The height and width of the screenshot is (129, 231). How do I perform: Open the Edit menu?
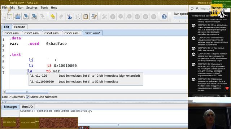coord(12,8)
